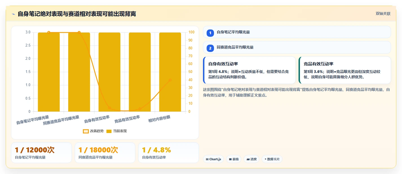402x174 pixels.
Task: Click the lightning icon beside the title
Action: click(13, 14)
